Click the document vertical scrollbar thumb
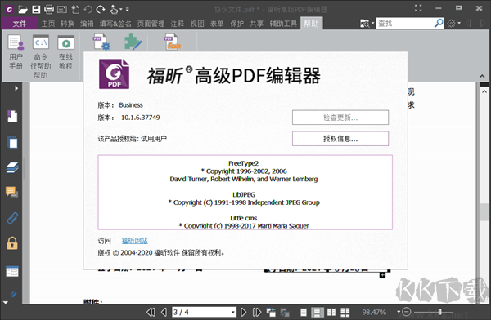Viewport: 491px width, 320px height. click(x=484, y=212)
